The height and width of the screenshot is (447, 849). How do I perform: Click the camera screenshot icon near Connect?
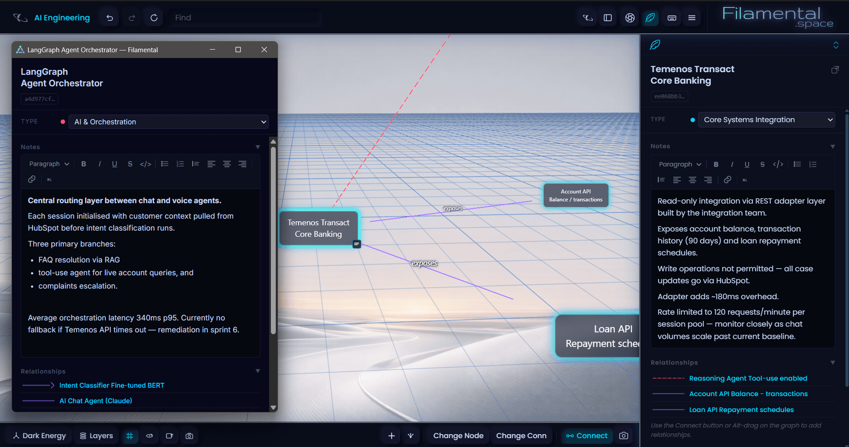624,435
